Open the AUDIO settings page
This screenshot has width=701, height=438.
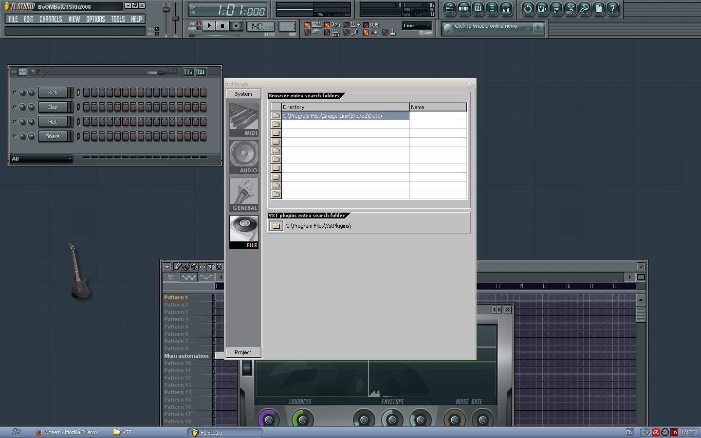coord(244,157)
